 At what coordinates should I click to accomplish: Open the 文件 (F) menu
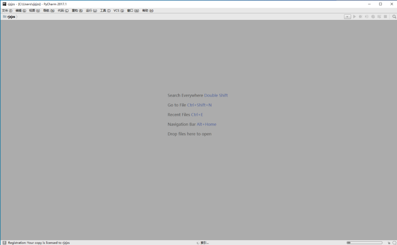[x=7, y=10]
